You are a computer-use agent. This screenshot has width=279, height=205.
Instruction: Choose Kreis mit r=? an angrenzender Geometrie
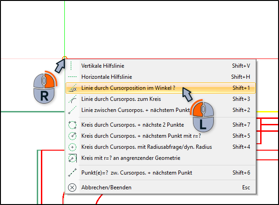(161, 158)
